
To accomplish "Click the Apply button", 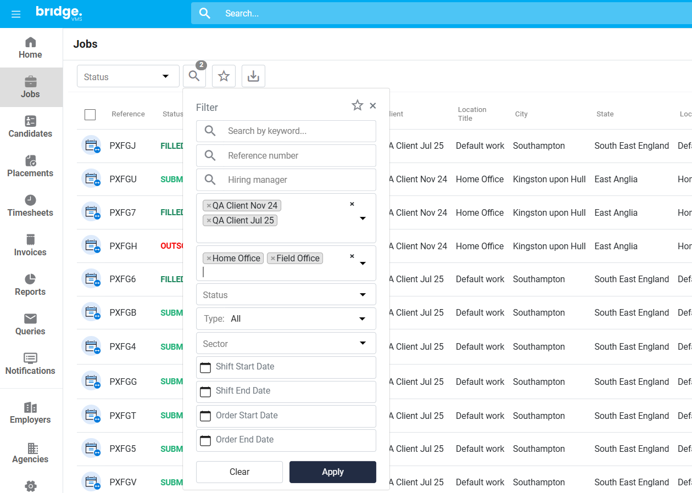I will click(x=333, y=472).
